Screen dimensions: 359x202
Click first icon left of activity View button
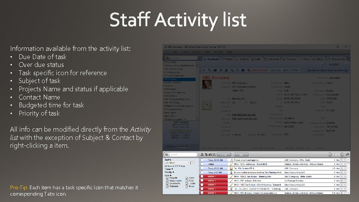pos(202,154)
